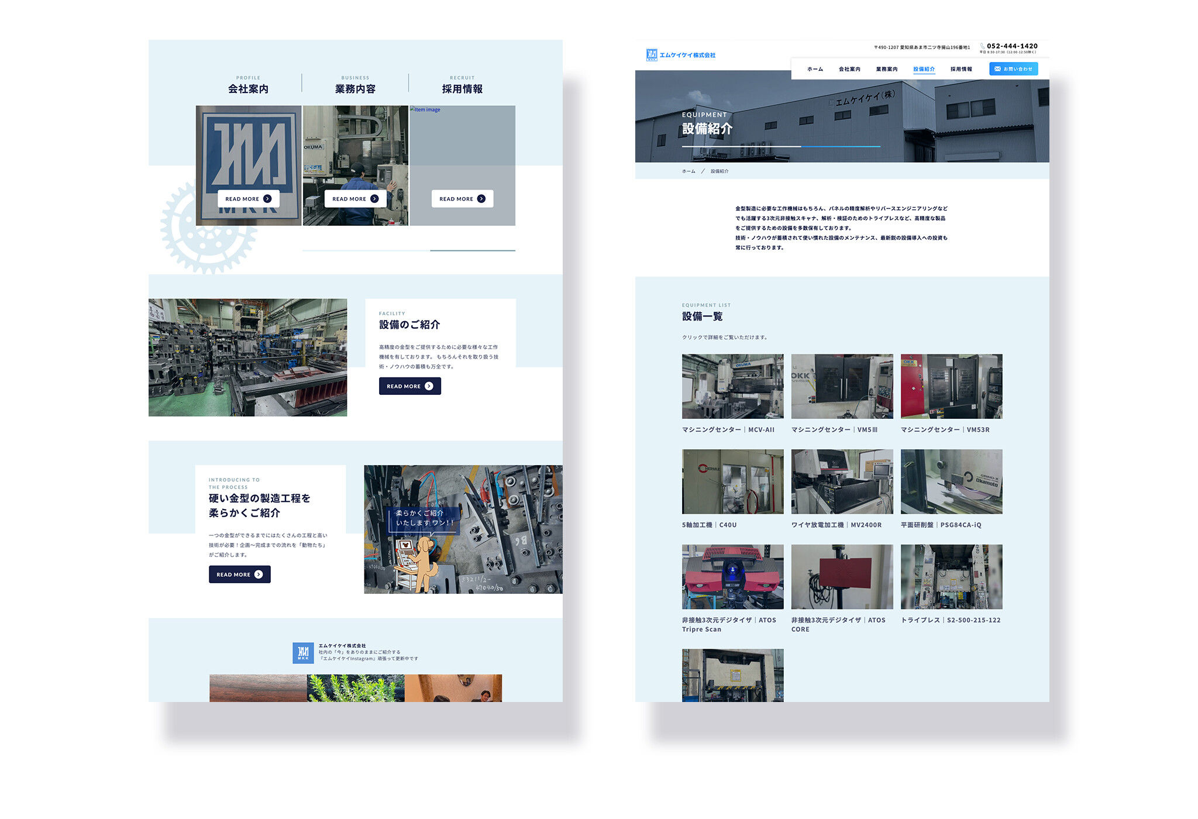Click the envelope icon in the お問い合わせ button
The height and width of the screenshot is (819, 1198).
997,69
